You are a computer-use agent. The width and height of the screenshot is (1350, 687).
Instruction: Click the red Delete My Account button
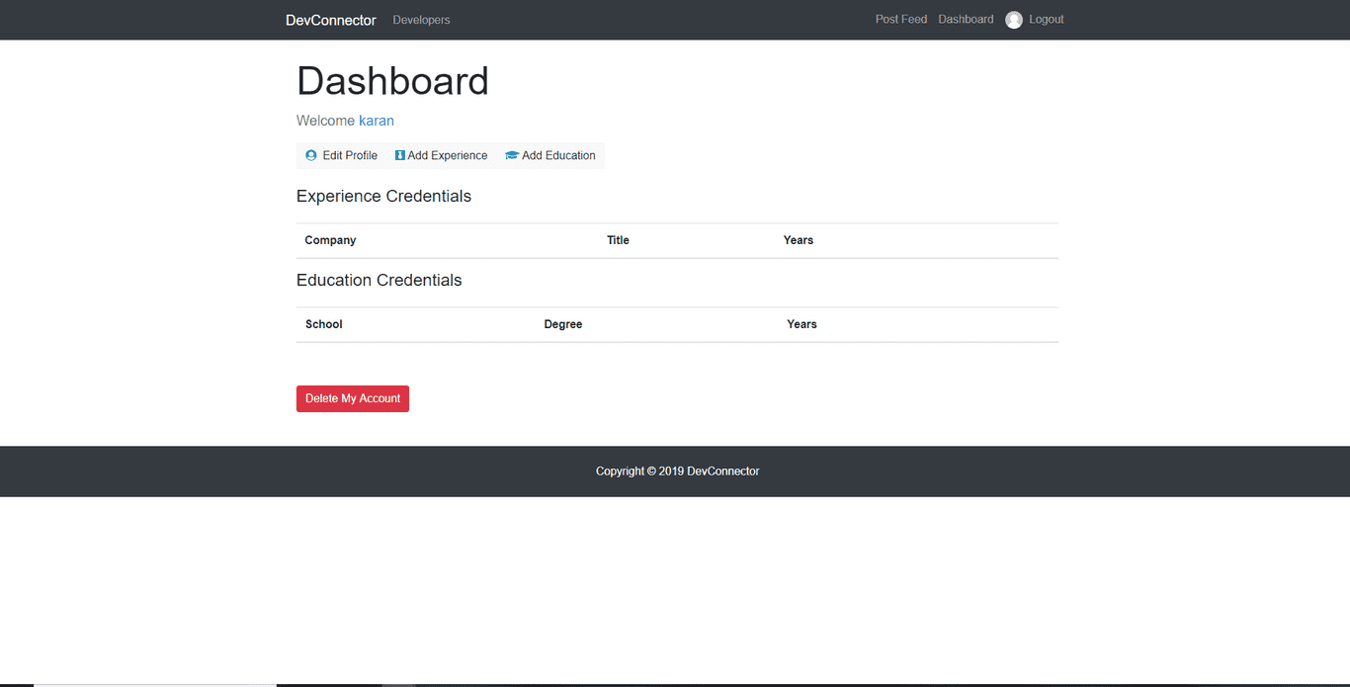(x=353, y=398)
